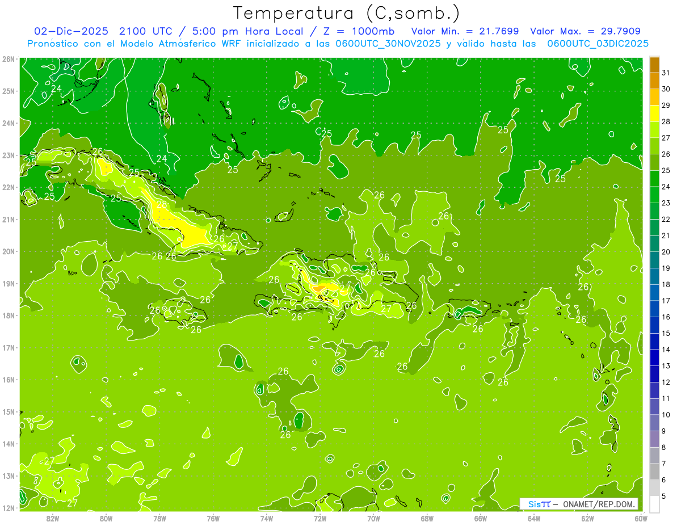
Task: Click the '18N' latitude axis label
Action: 8,315
